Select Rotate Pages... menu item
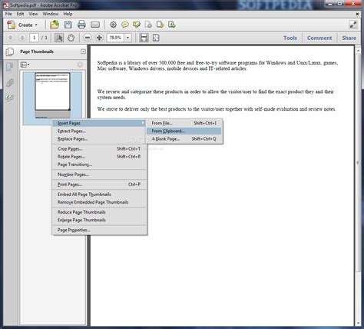364x329 pixels. (x=99, y=157)
